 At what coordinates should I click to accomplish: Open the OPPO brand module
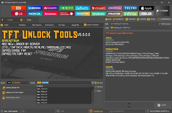[x=66, y=8]
